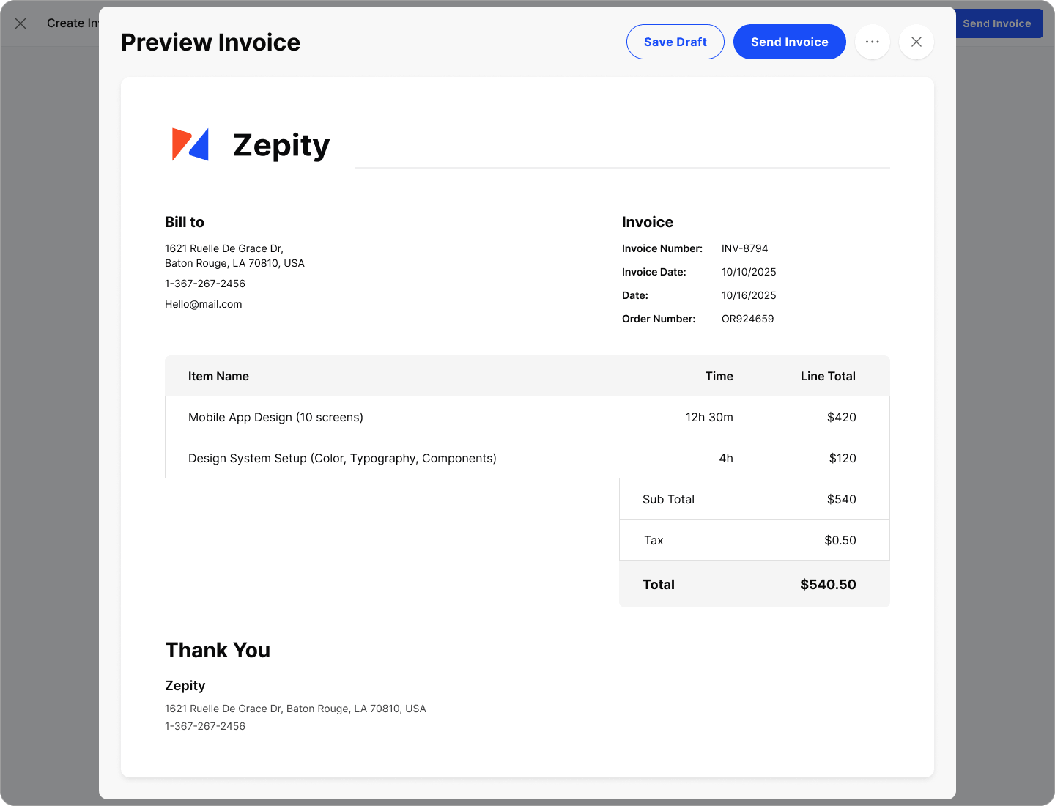Click the Hello@mail.com email address
This screenshot has height=806, width=1055.
[x=203, y=304]
